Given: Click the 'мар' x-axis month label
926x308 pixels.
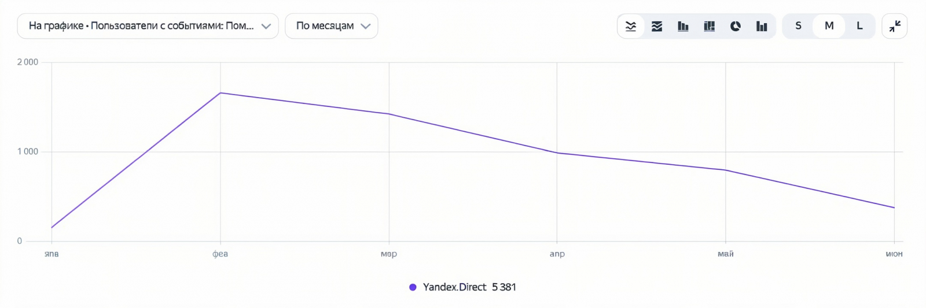Looking at the screenshot, I should 389,254.
